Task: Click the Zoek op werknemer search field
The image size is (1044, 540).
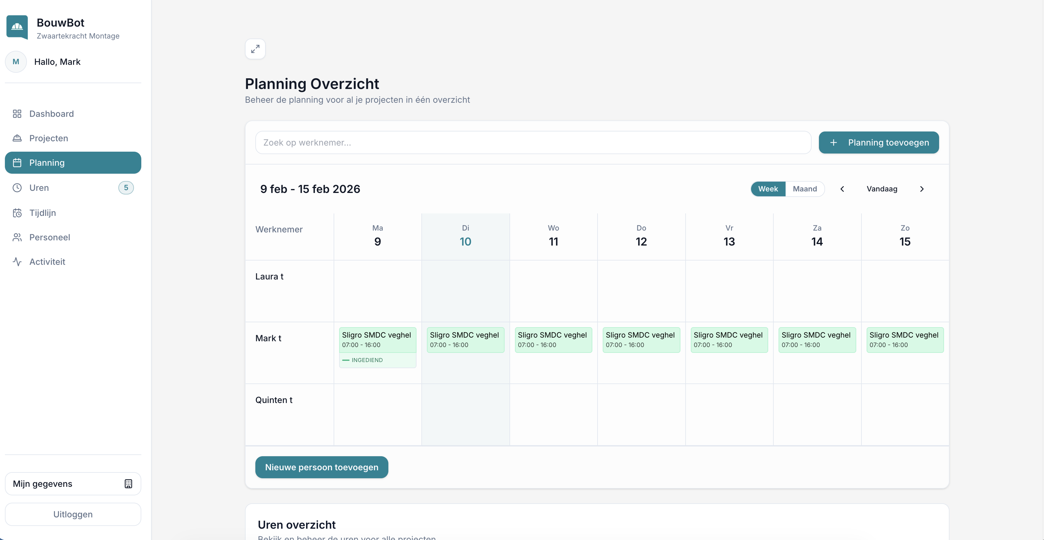Action: pyautogui.click(x=532, y=142)
